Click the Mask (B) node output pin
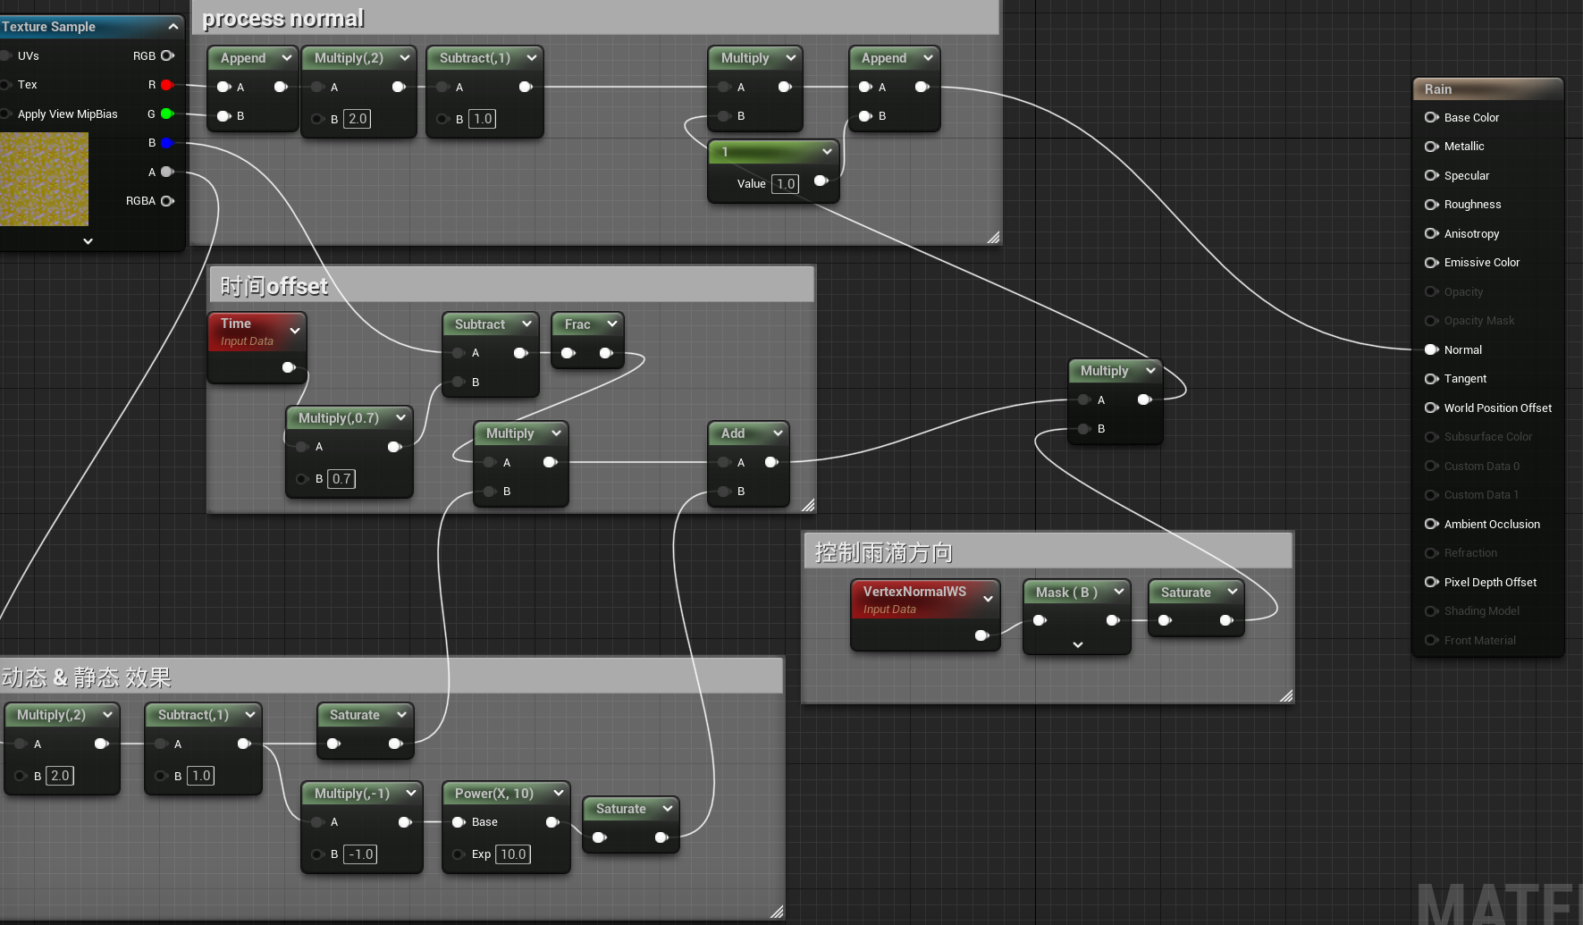This screenshot has width=1583, height=925. coord(1113,620)
